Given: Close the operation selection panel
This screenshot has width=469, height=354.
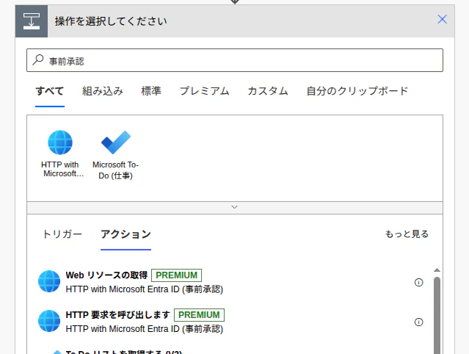Looking at the screenshot, I should (x=442, y=19).
